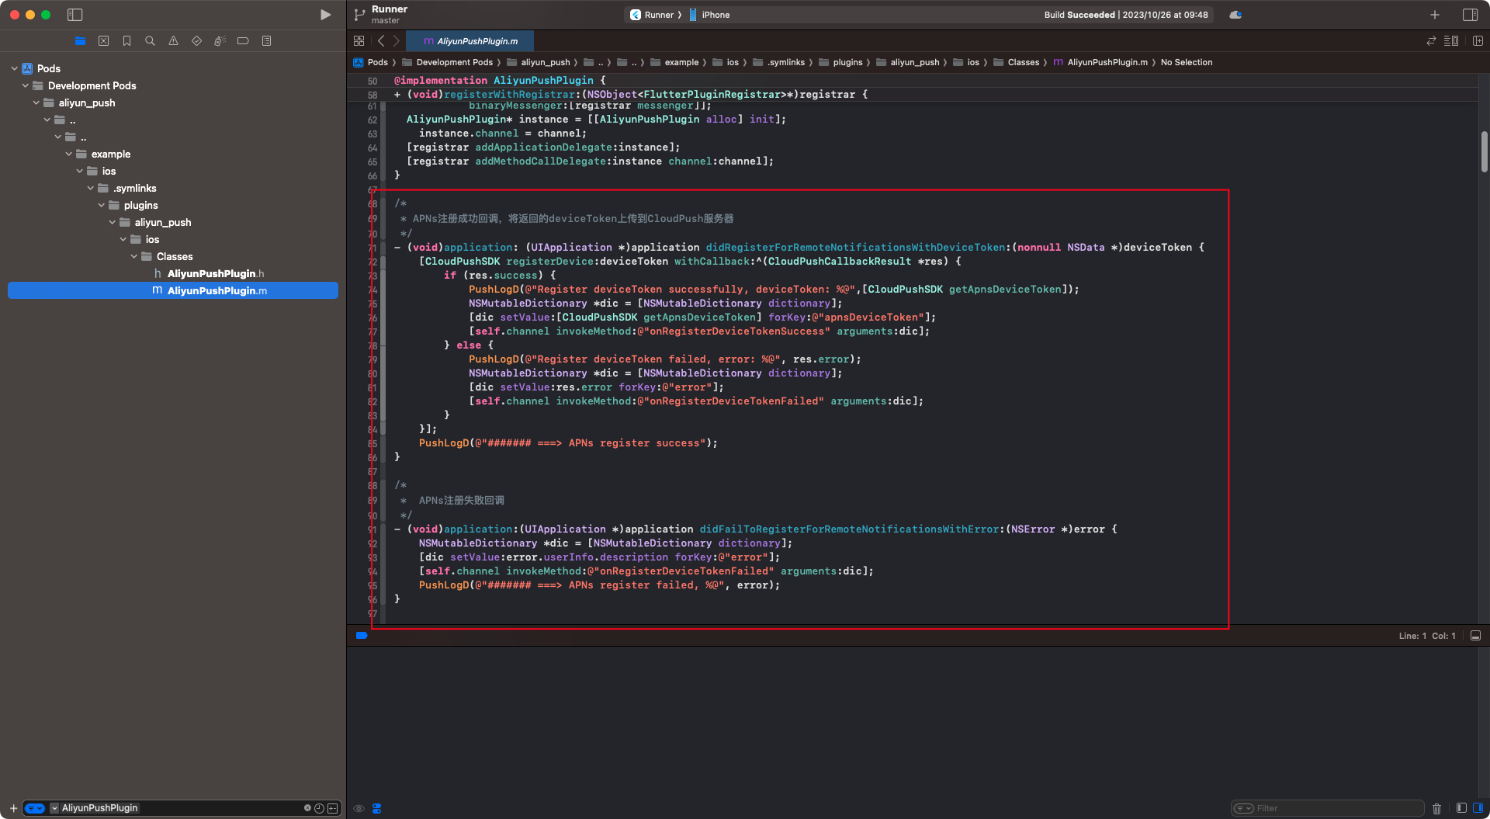The image size is (1490, 819).
Task: Click the source control branch icon
Action: point(359,15)
